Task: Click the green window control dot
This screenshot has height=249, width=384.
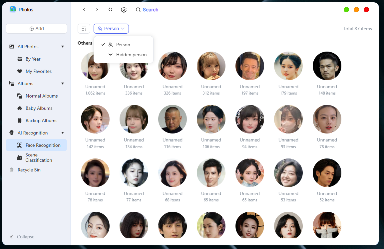Action: coord(346,10)
